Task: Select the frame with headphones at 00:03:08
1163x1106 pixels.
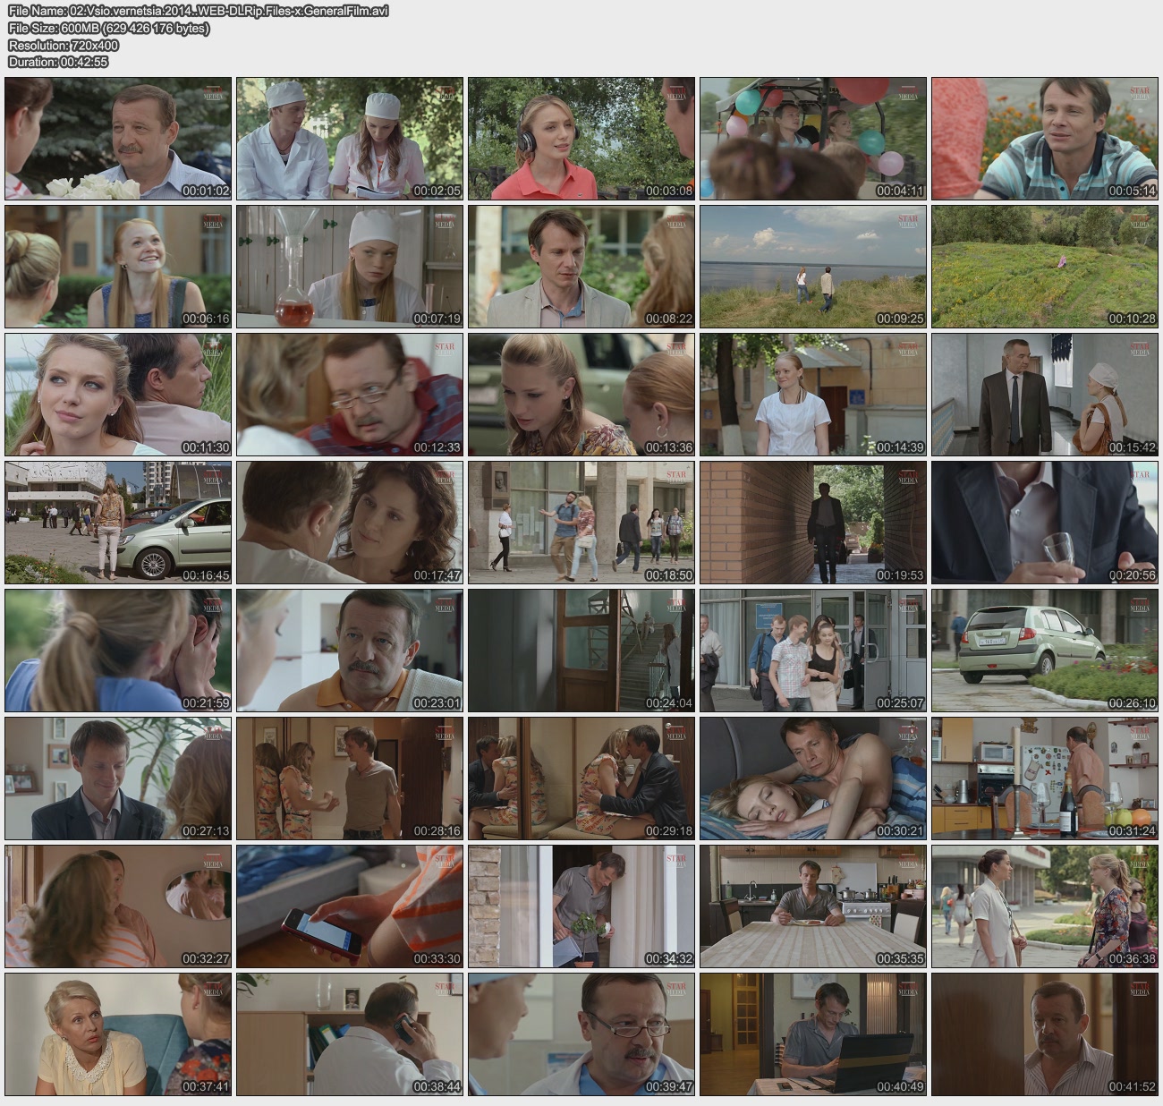Action: coord(581,139)
